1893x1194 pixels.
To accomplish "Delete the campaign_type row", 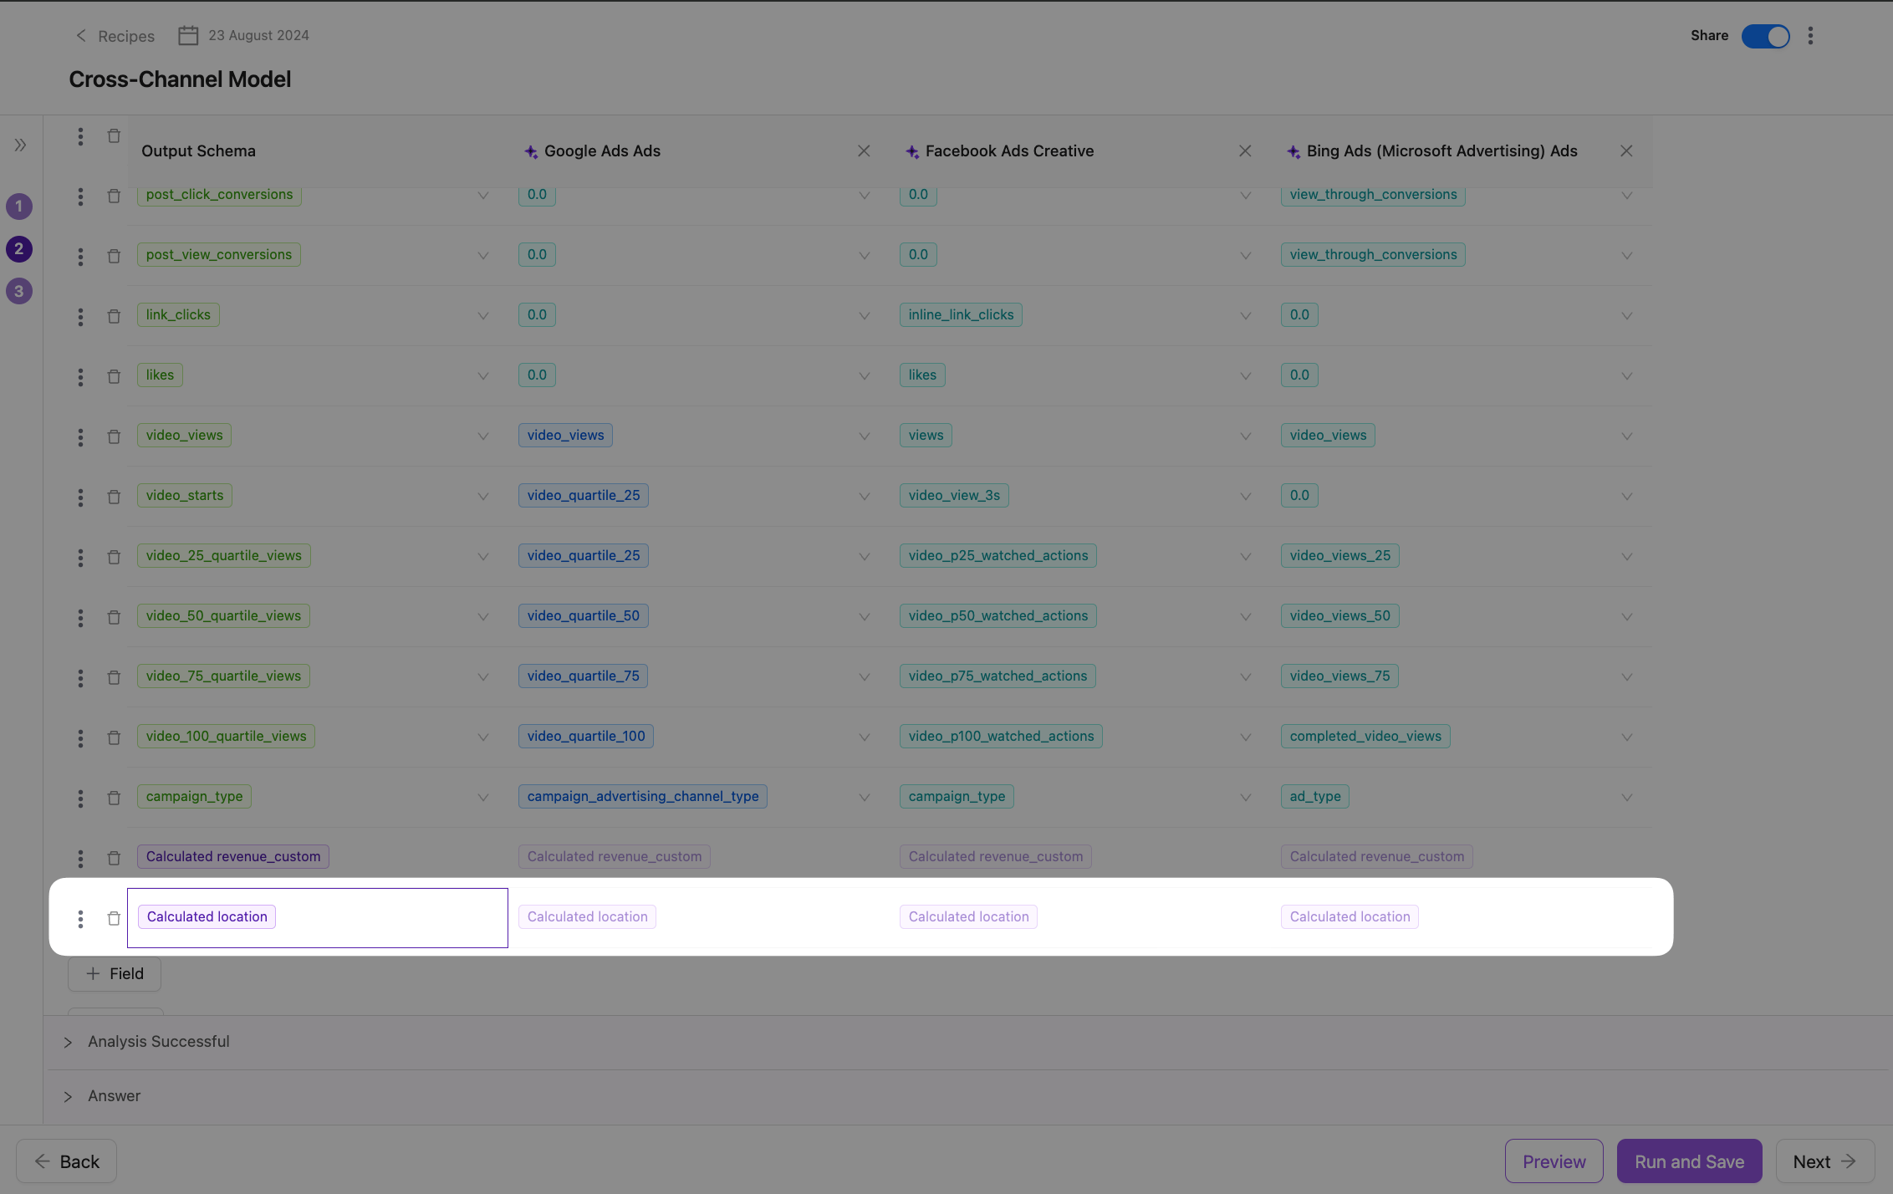I will (x=114, y=798).
